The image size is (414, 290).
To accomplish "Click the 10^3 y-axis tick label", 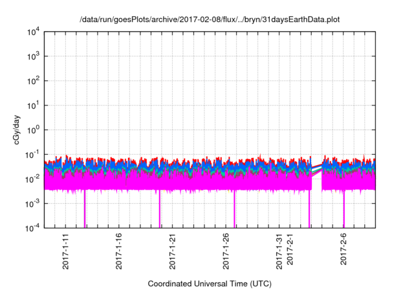I will coord(33,56).
